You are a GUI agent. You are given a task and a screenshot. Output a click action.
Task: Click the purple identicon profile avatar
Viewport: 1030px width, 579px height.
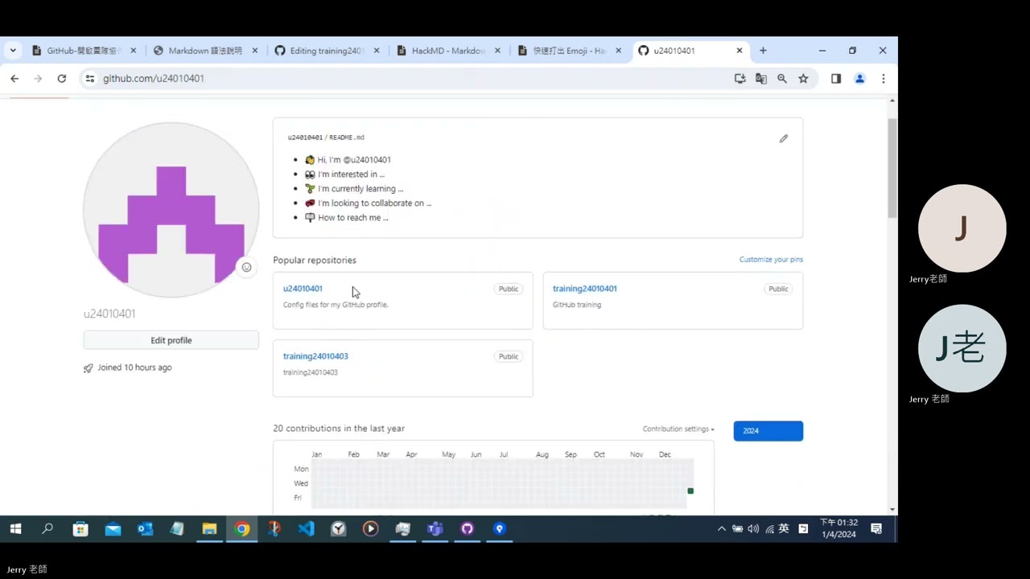pyautogui.click(x=171, y=210)
